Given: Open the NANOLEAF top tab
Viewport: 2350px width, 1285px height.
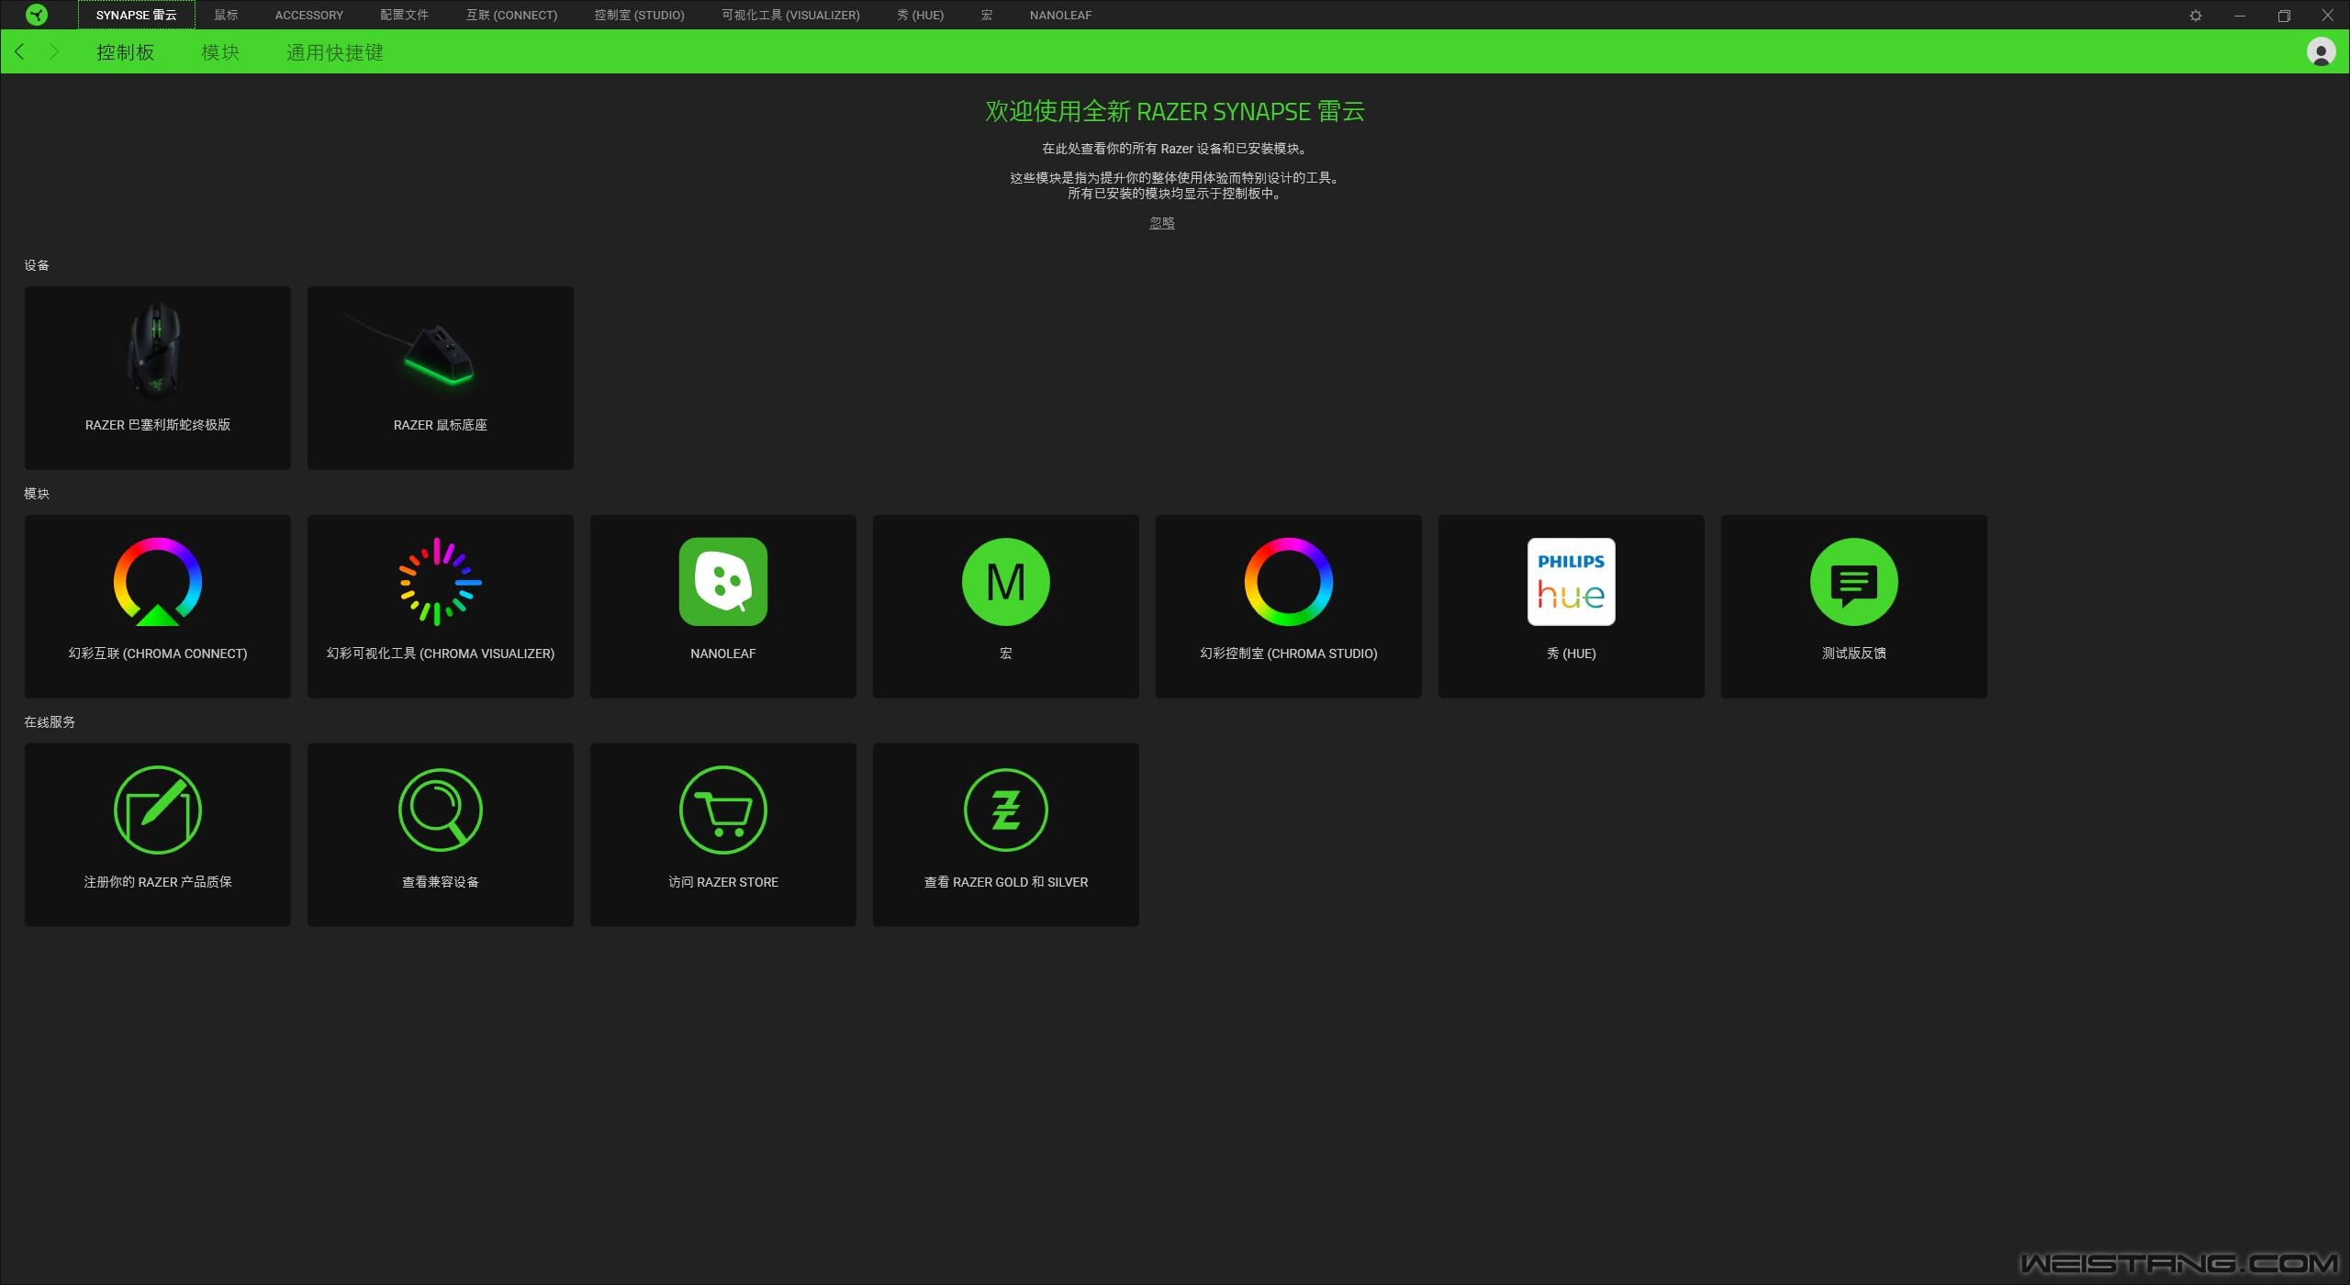Looking at the screenshot, I should [x=1060, y=15].
